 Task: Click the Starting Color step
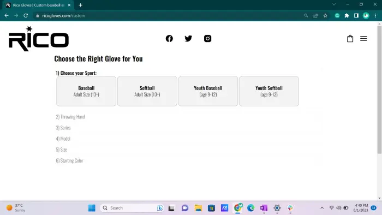(x=69, y=160)
